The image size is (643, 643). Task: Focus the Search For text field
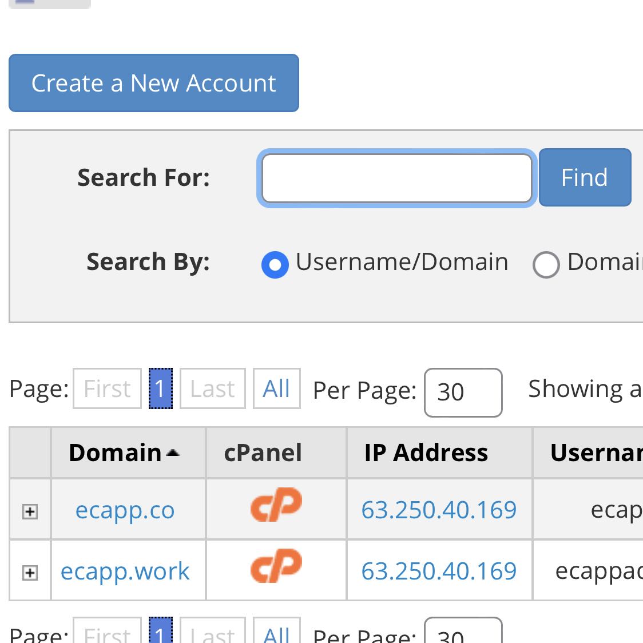pos(396,178)
